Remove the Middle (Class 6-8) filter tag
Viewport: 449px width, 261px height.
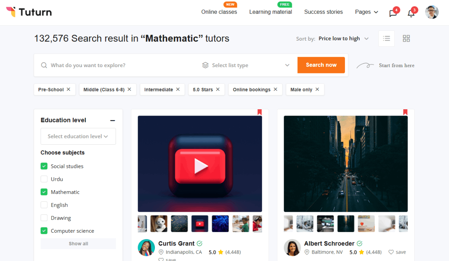(129, 89)
